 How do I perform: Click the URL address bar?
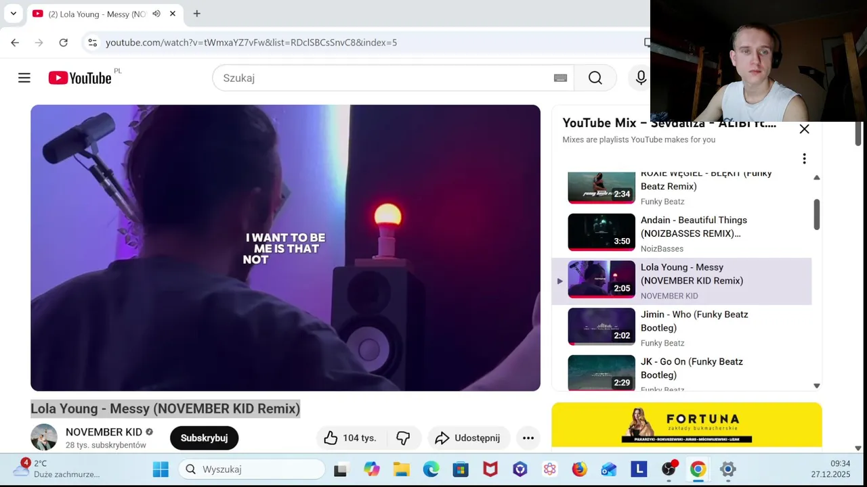click(x=366, y=43)
